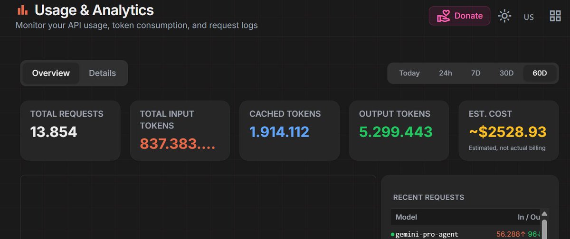
Task: Click the In / Out column header
Action: (x=529, y=217)
